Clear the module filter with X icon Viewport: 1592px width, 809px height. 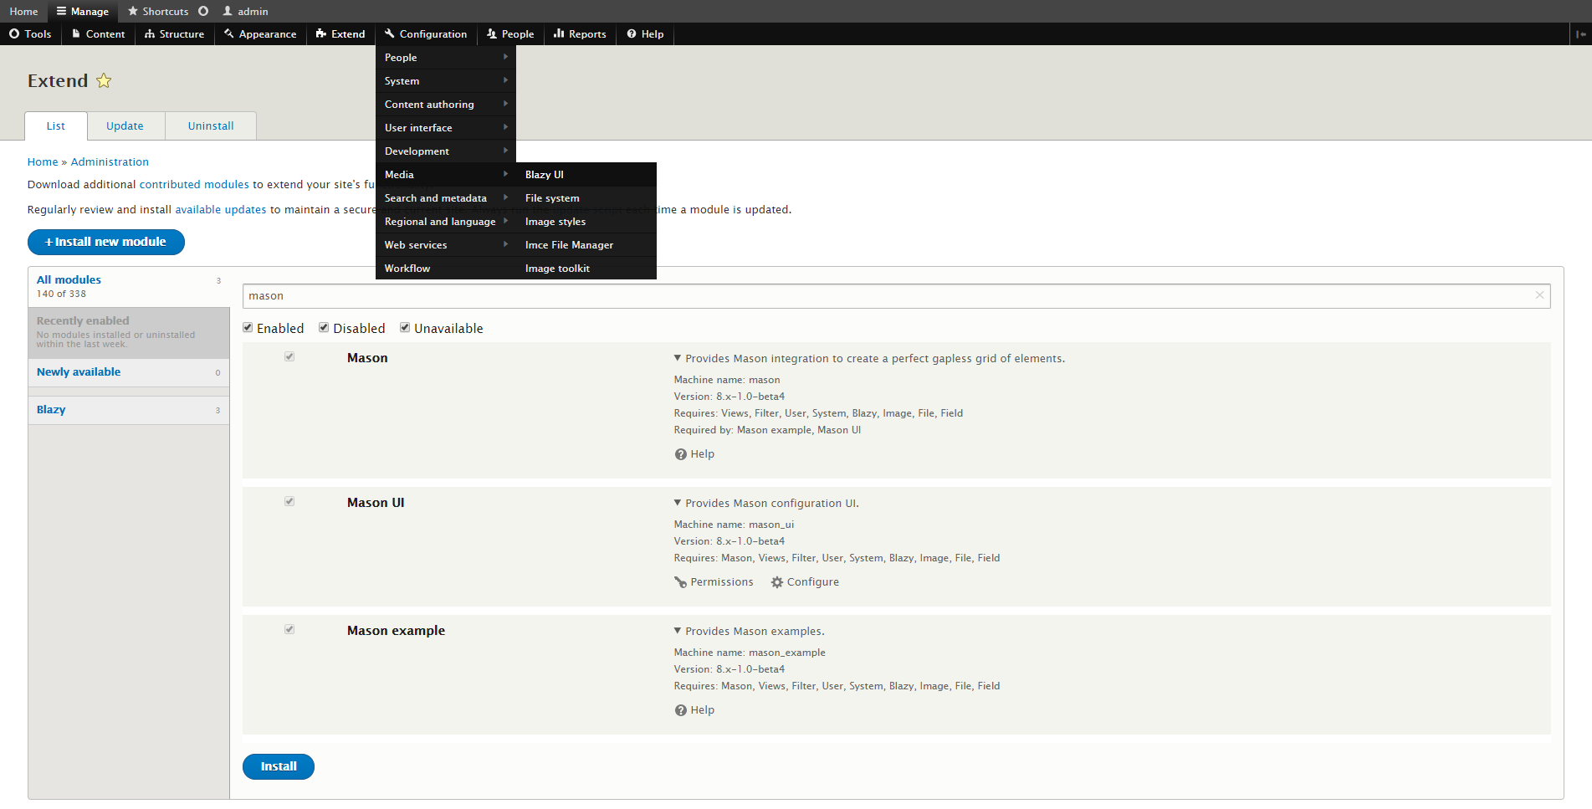click(x=1539, y=295)
